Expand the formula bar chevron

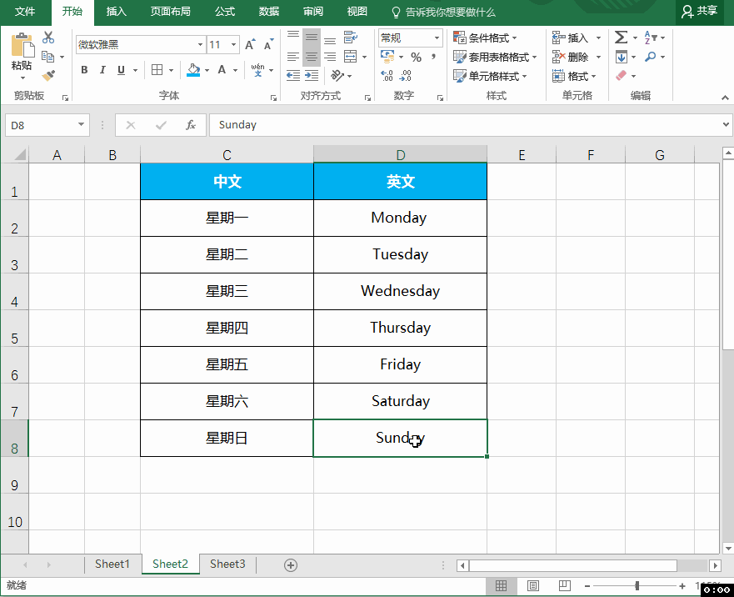[x=726, y=124]
